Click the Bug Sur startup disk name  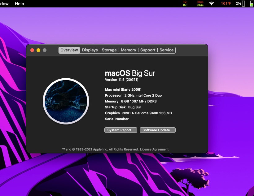135,107
